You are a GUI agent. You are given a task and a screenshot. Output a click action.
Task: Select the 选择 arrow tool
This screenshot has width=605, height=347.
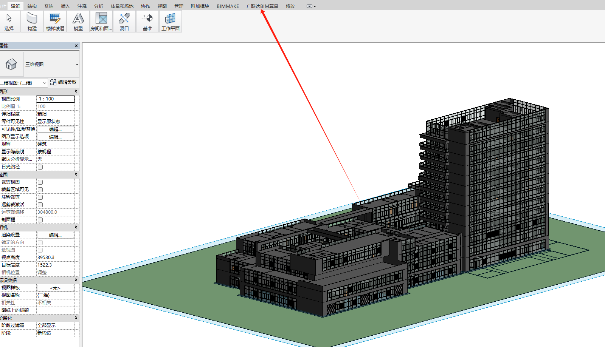click(9, 22)
